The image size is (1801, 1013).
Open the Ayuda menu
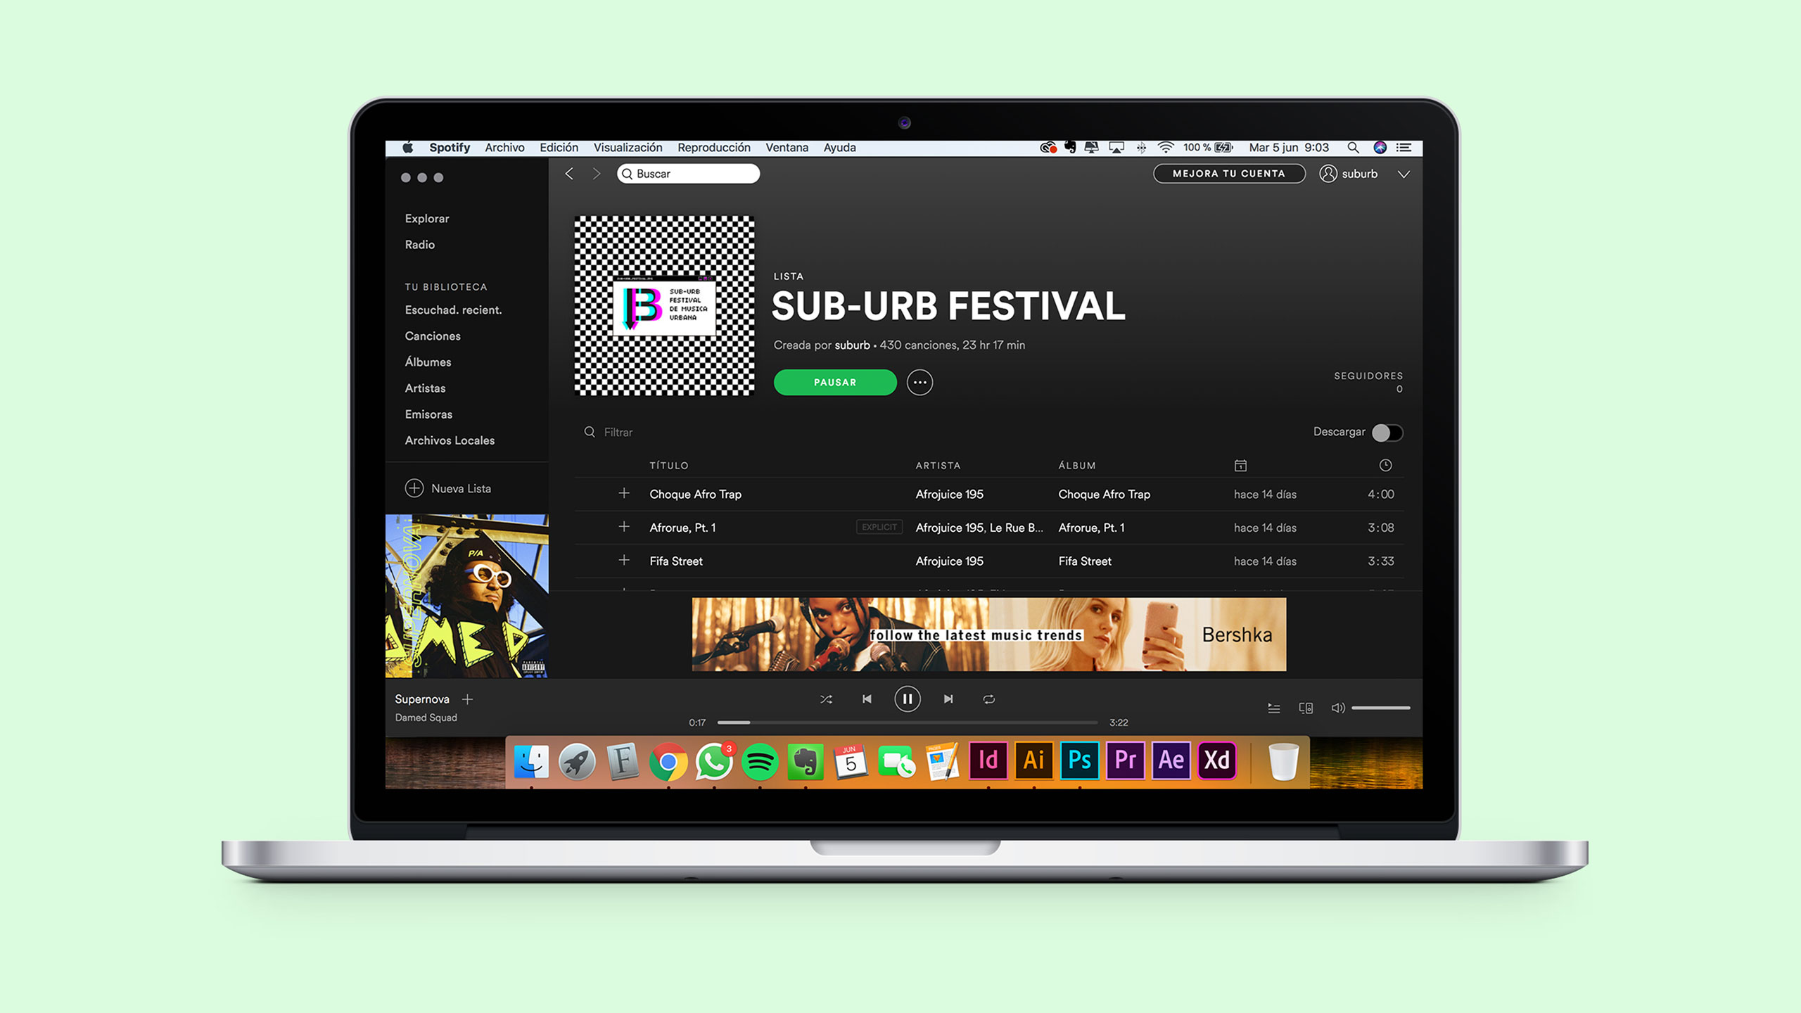click(x=839, y=148)
